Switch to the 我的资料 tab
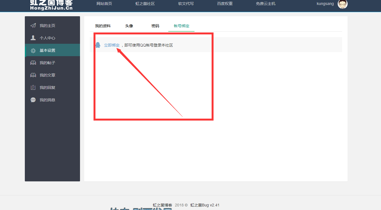381x210 pixels. coord(103,26)
